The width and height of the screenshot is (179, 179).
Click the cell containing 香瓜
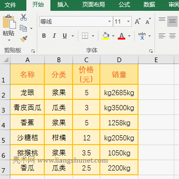[27, 168]
